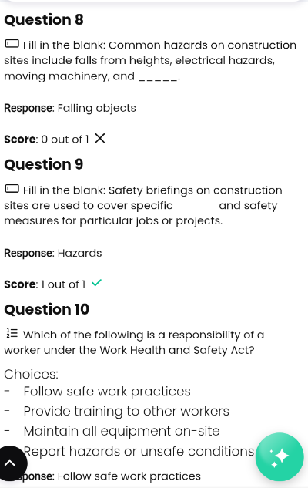Click the 'Hazards' response text
The image size is (308, 488).
(80, 253)
